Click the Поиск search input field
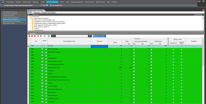Viewport: 206px width, 104px height. click(x=72, y=36)
